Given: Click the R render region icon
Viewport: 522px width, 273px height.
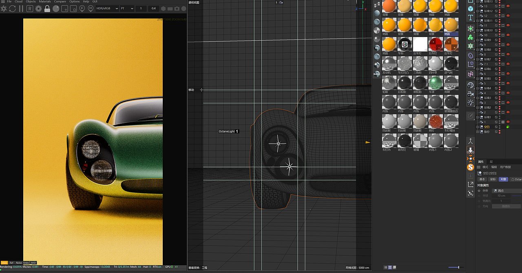Looking at the screenshot, I should (x=30, y=9).
